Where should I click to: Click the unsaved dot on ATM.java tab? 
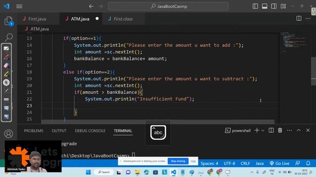point(97,19)
